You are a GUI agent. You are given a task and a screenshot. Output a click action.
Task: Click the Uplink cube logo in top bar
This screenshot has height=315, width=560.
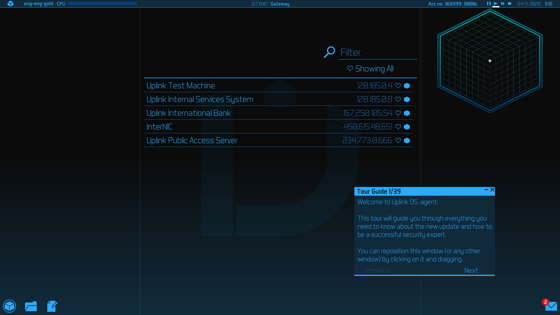pyautogui.click(x=10, y=4)
